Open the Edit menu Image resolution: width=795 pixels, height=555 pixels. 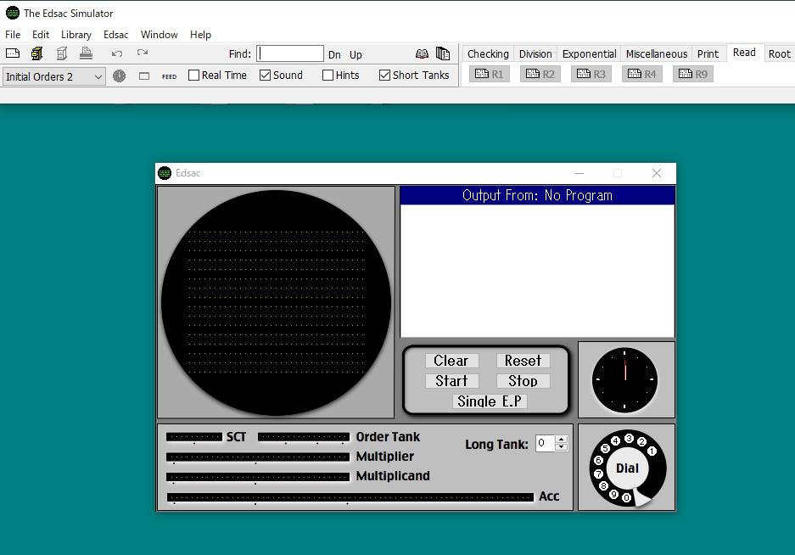point(41,35)
